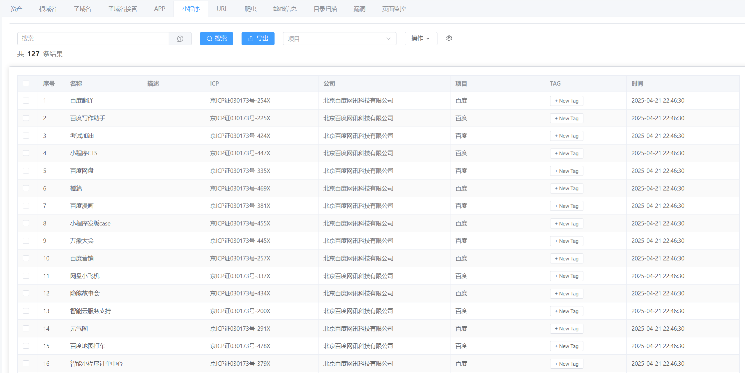Switch to the 页面监控 tab
Viewport: 745px width, 373px height.
pos(394,9)
